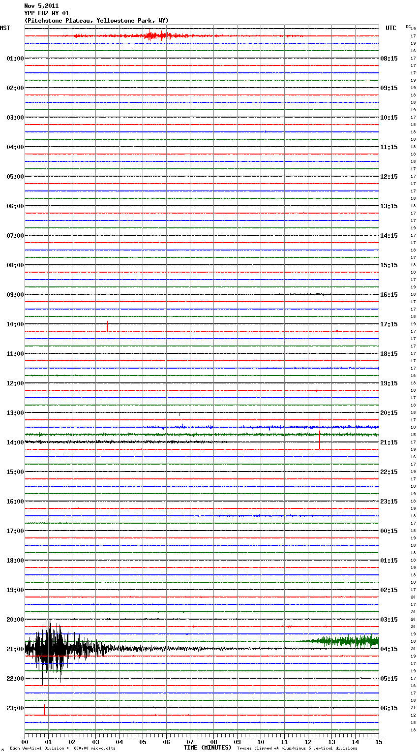Select the "08:15" UTC time label
This screenshot has width=418, height=755.
(x=389, y=59)
